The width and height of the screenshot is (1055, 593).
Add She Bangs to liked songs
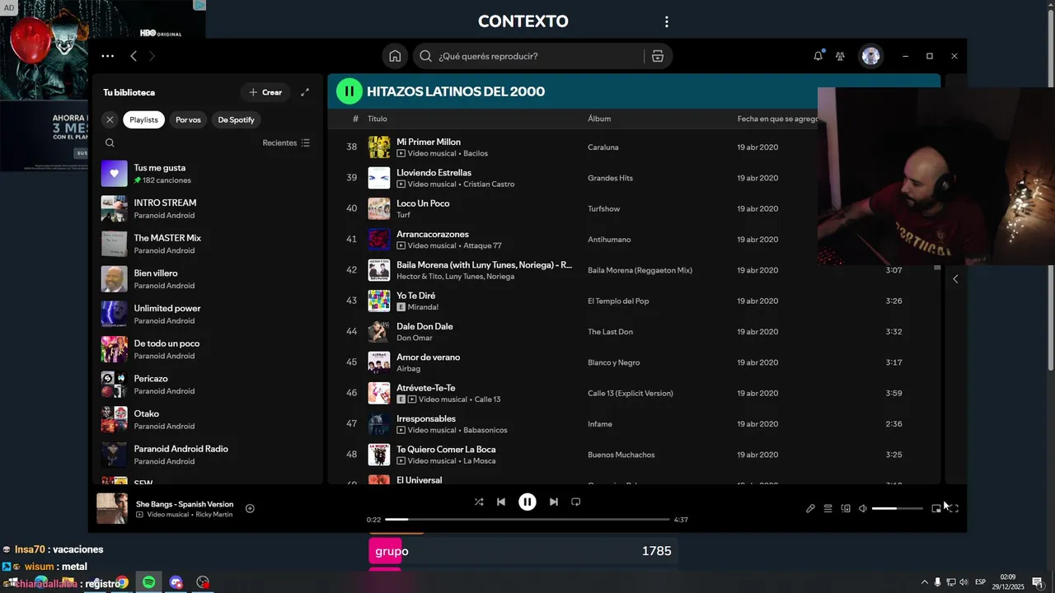(250, 508)
